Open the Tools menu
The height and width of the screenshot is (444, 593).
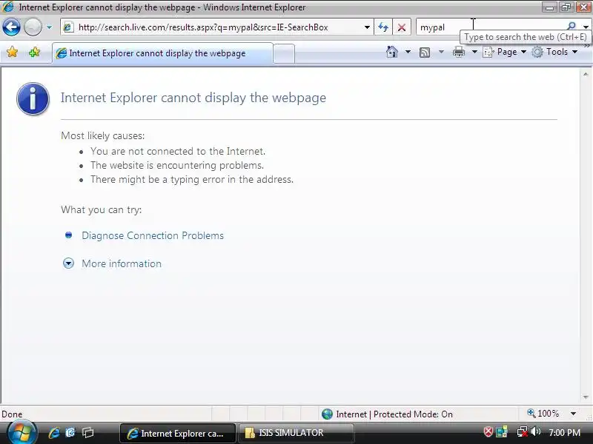point(554,52)
